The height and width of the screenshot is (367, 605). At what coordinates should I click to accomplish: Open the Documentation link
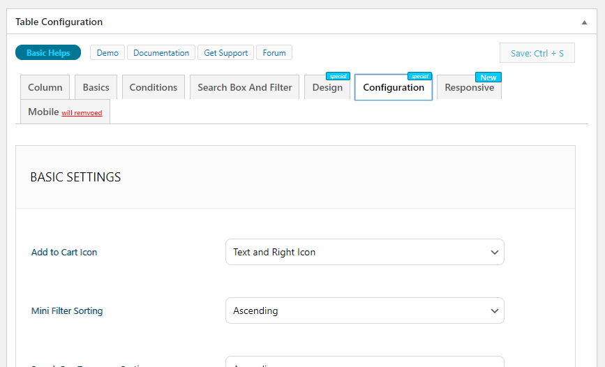pos(161,52)
